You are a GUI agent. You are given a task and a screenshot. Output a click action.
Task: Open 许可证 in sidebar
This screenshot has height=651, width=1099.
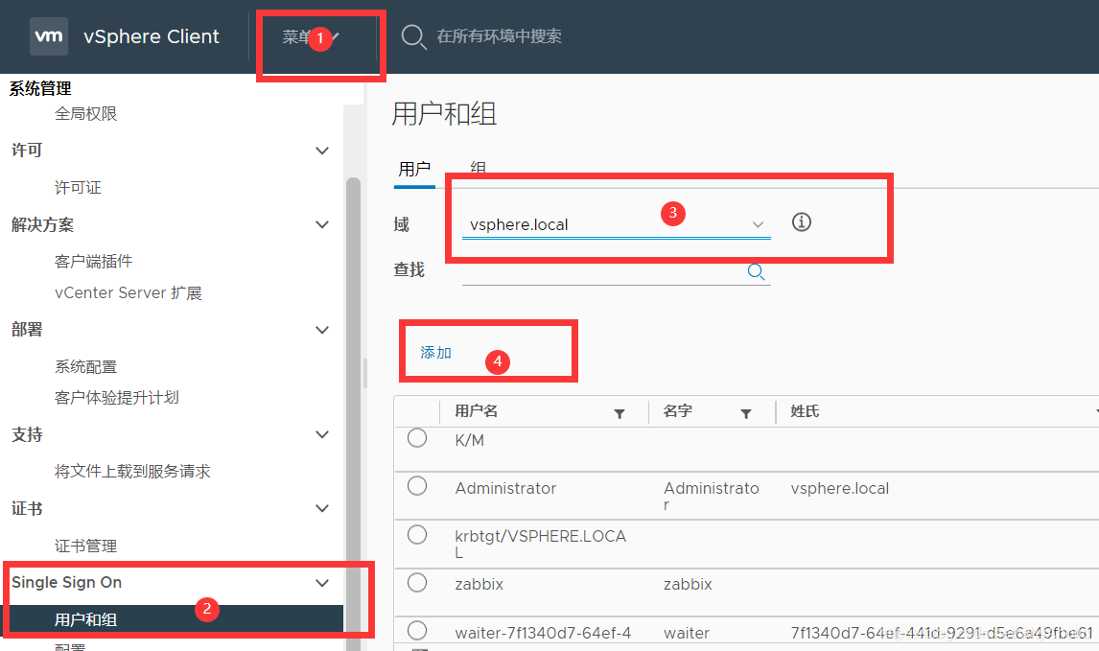(x=78, y=187)
